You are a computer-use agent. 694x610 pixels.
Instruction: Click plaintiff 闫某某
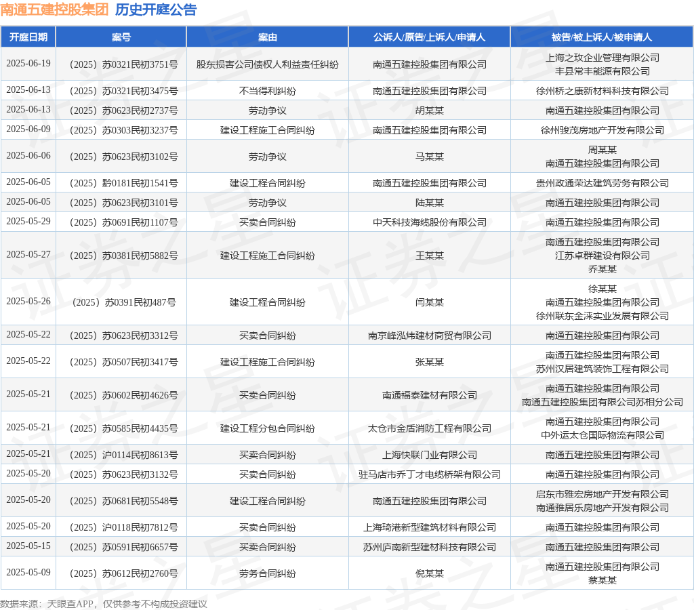pyautogui.click(x=429, y=302)
